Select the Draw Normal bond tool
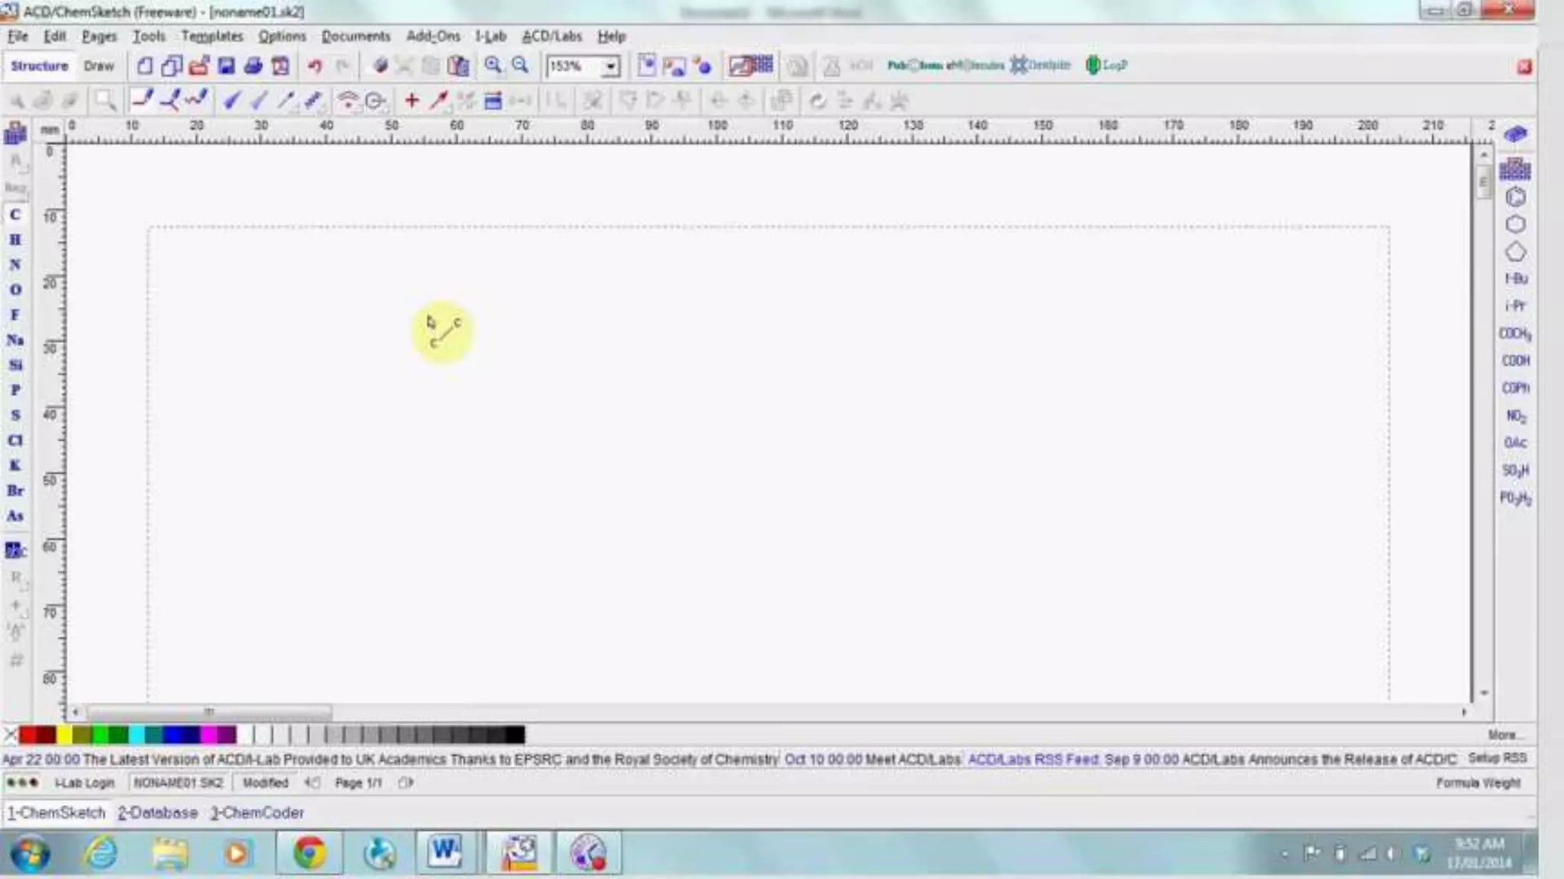The image size is (1564, 879). pyautogui.click(x=142, y=100)
